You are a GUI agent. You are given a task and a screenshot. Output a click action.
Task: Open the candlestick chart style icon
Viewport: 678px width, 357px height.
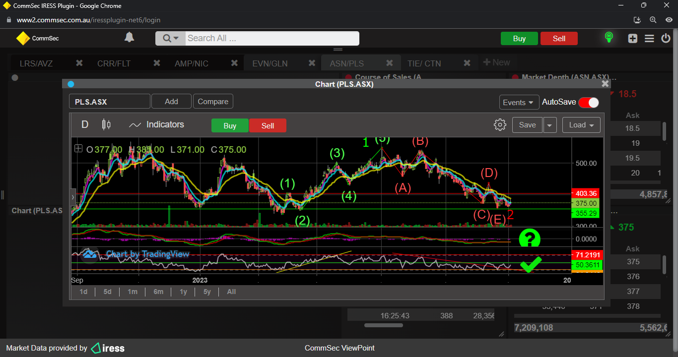pyautogui.click(x=106, y=124)
